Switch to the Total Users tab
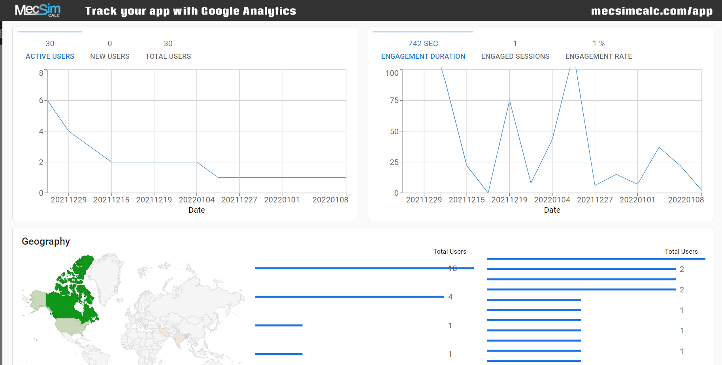Screen dimensions: 722x365 tap(168, 50)
